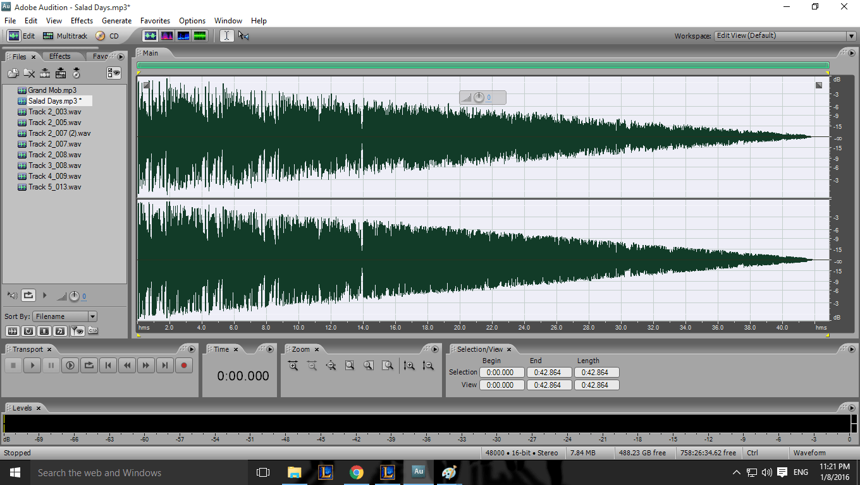
Task: Click Play From Cursor to End
Action: (70, 365)
